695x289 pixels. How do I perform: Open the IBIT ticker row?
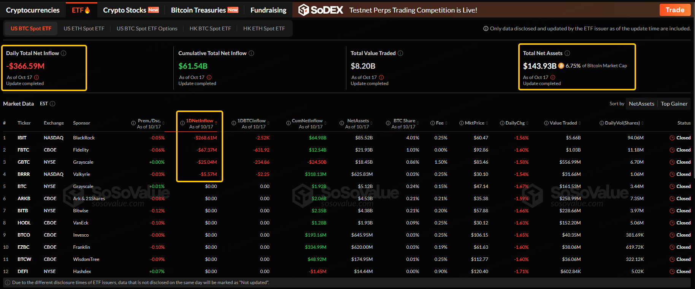[22, 138]
